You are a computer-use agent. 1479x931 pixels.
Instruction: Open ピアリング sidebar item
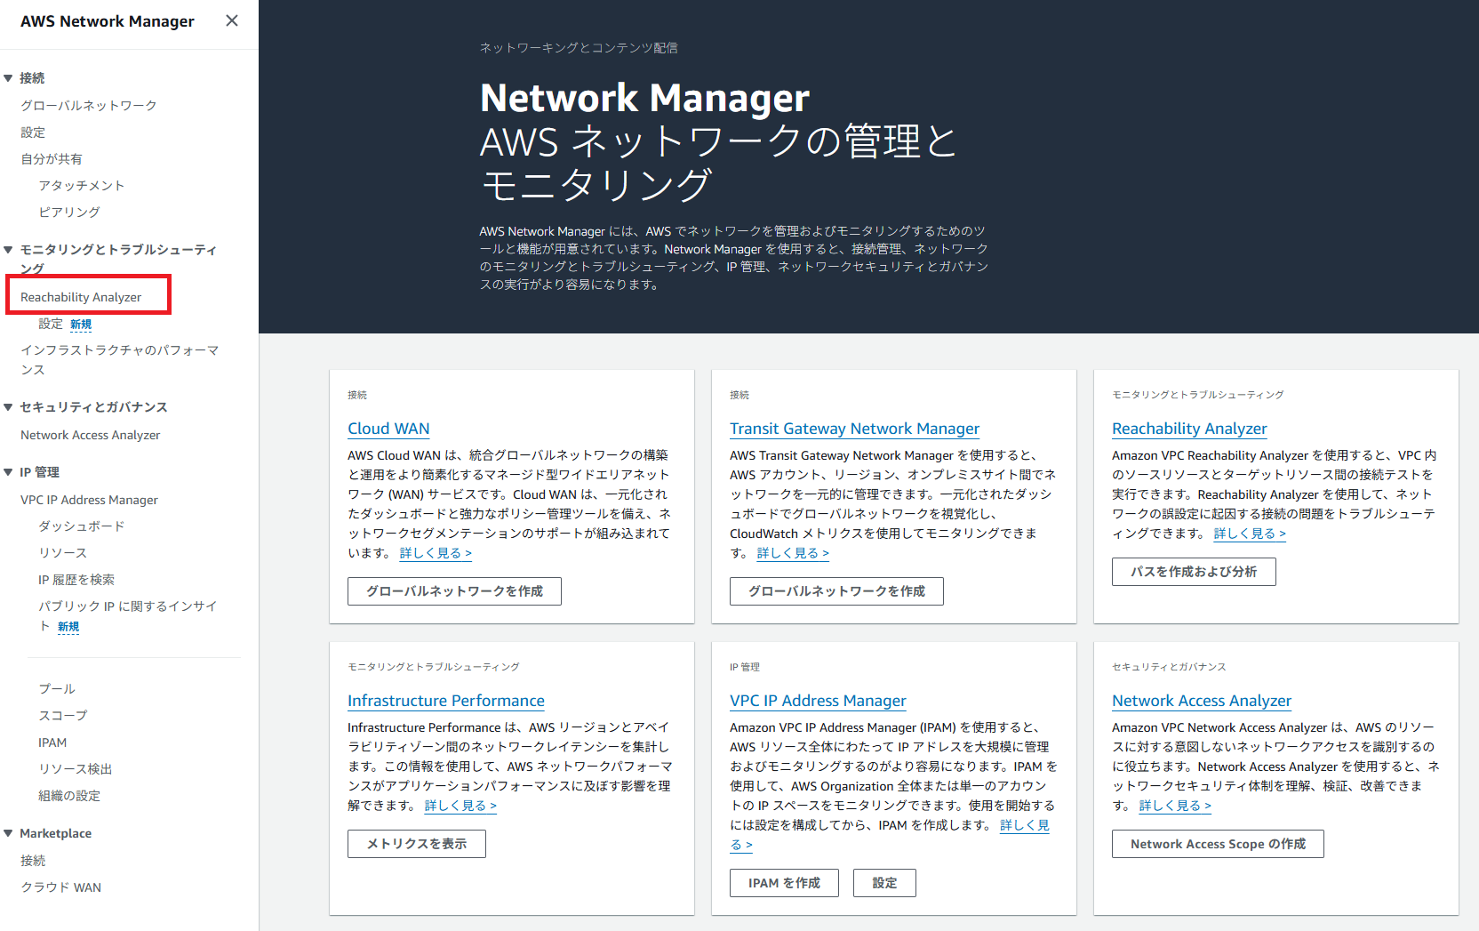pos(69,213)
